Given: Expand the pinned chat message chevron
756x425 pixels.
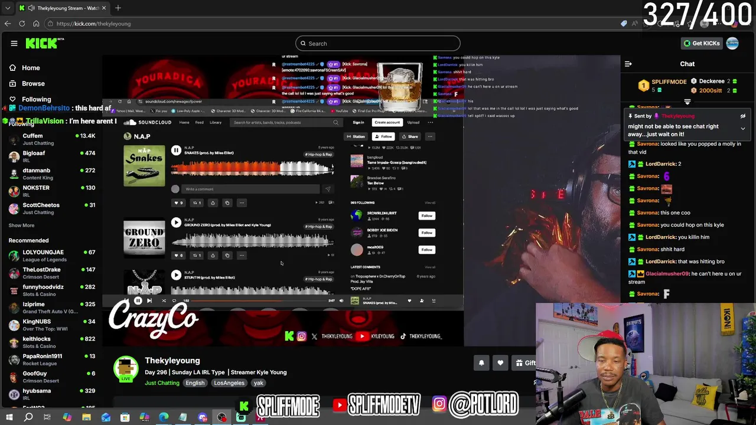Looking at the screenshot, I should coord(743,129).
